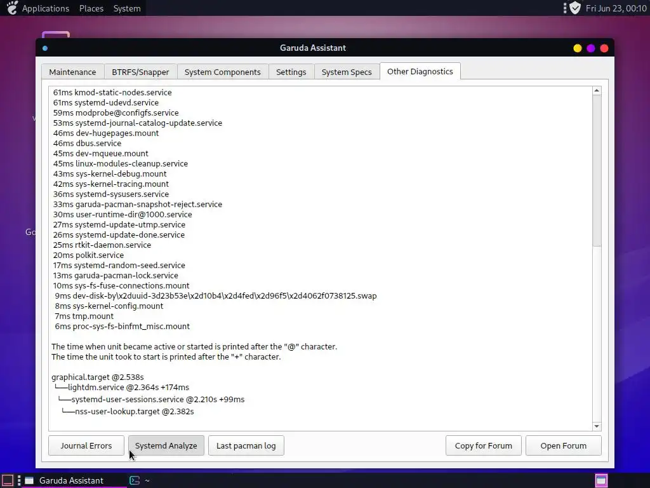This screenshot has height=488, width=650.
Task: Click the workspace switcher in bottom panel
Action: point(601,480)
